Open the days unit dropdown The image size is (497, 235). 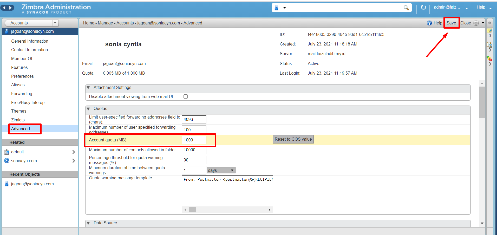pyautogui.click(x=221, y=170)
